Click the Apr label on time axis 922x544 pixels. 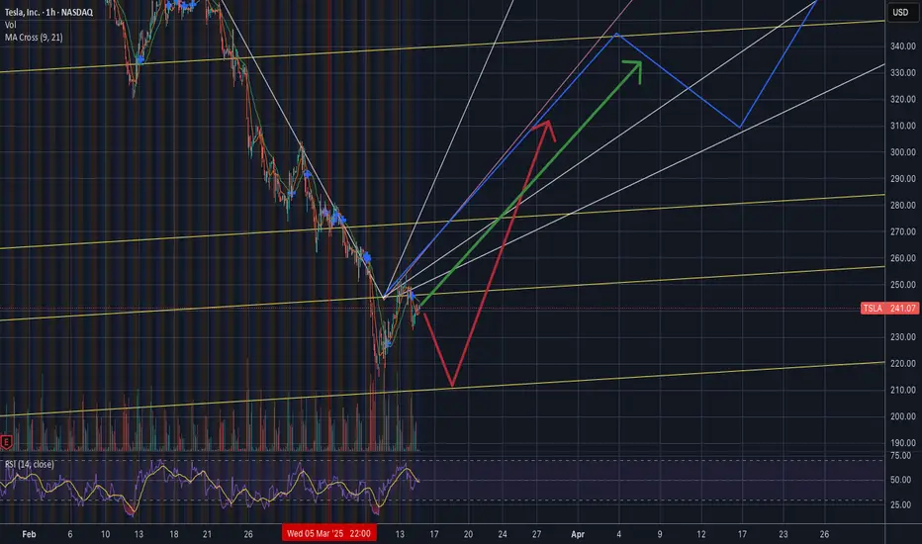(578, 534)
